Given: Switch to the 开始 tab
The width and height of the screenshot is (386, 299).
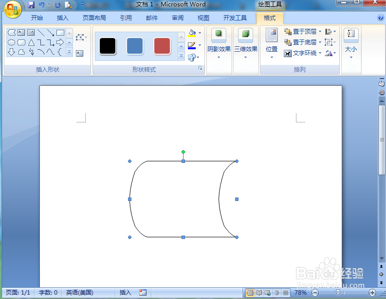Looking at the screenshot, I should tap(37, 18).
